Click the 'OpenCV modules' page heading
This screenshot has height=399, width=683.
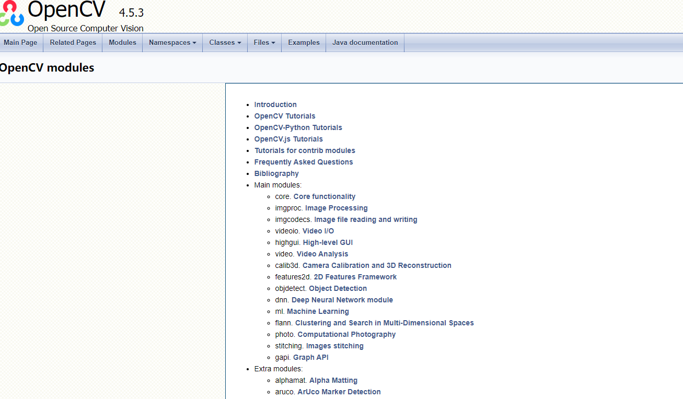[47, 67]
